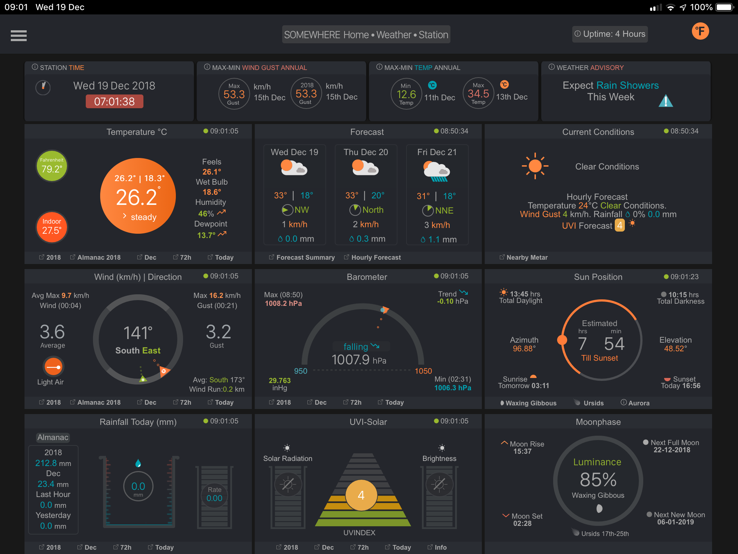Click the Almanac label in Rainfall
The height and width of the screenshot is (554, 738).
point(53,438)
